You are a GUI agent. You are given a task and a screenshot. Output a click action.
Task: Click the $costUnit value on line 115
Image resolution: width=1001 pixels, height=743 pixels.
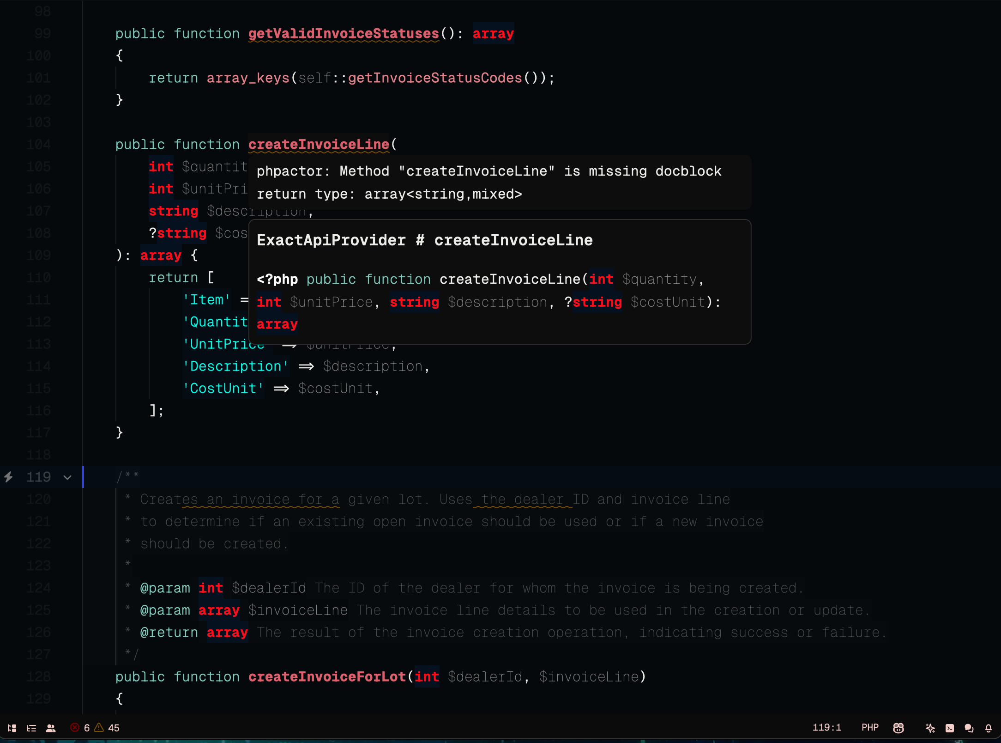335,389
